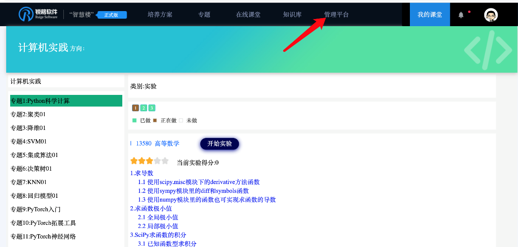Open 在线课堂 navigation item
Screen dimensions: 518x247
tap(248, 15)
